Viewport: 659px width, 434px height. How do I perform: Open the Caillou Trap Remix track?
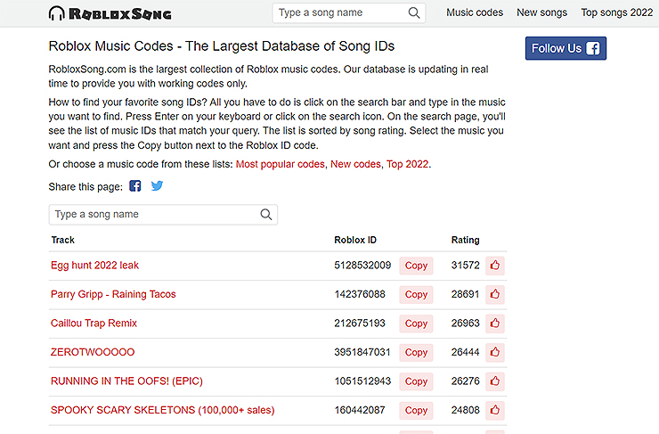(94, 323)
